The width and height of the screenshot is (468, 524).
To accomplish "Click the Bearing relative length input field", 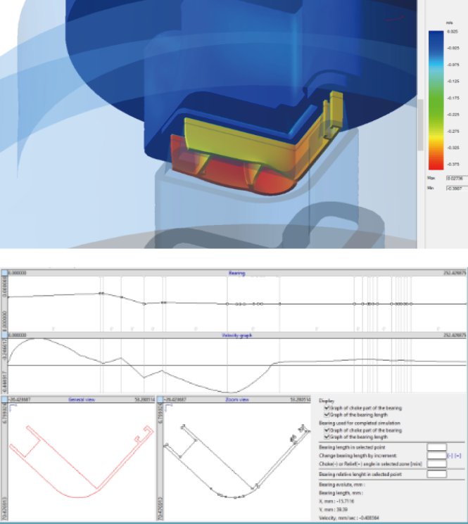I will tap(436, 475).
